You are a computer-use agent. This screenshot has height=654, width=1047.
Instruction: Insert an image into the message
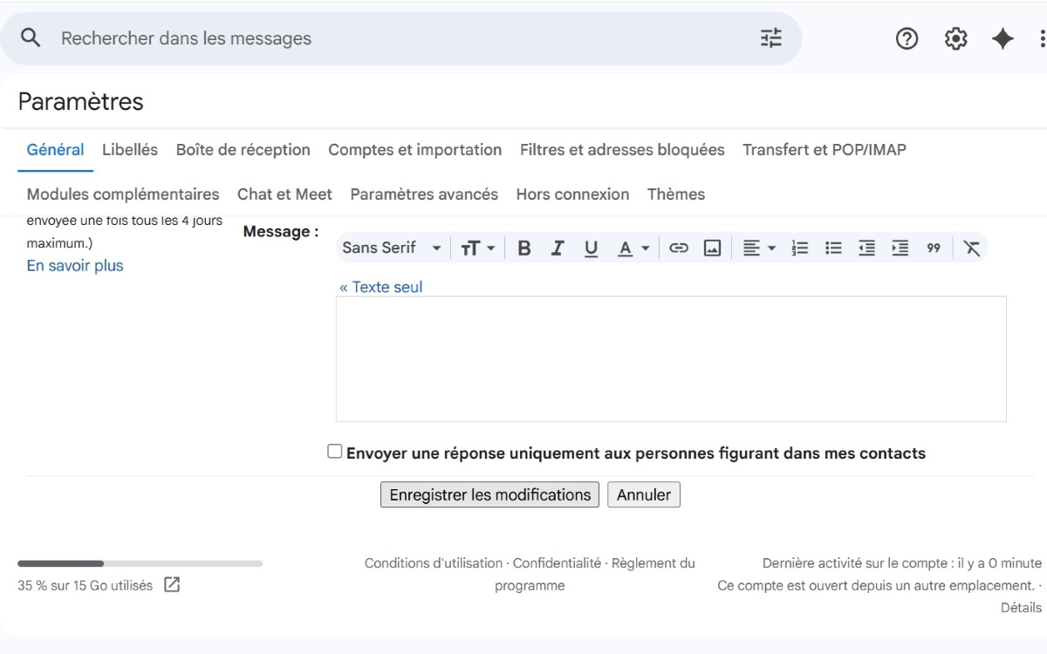pyautogui.click(x=712, y=248)
